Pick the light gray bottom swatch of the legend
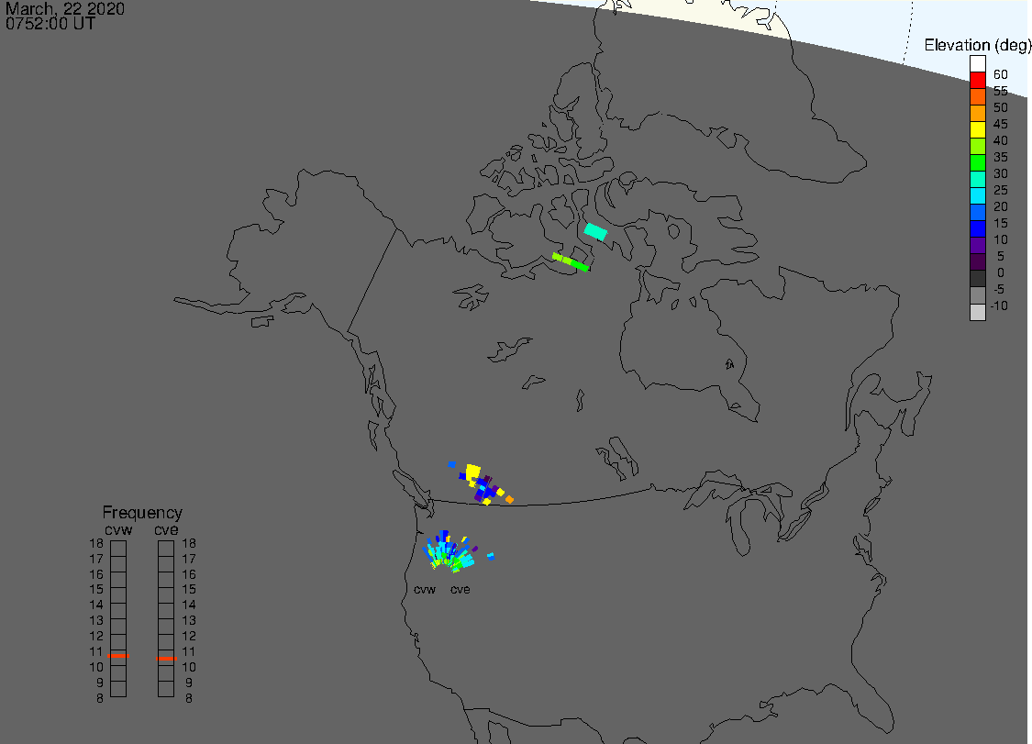Image resolution: width=1032 pixels, height=744 pixels. 977,311
